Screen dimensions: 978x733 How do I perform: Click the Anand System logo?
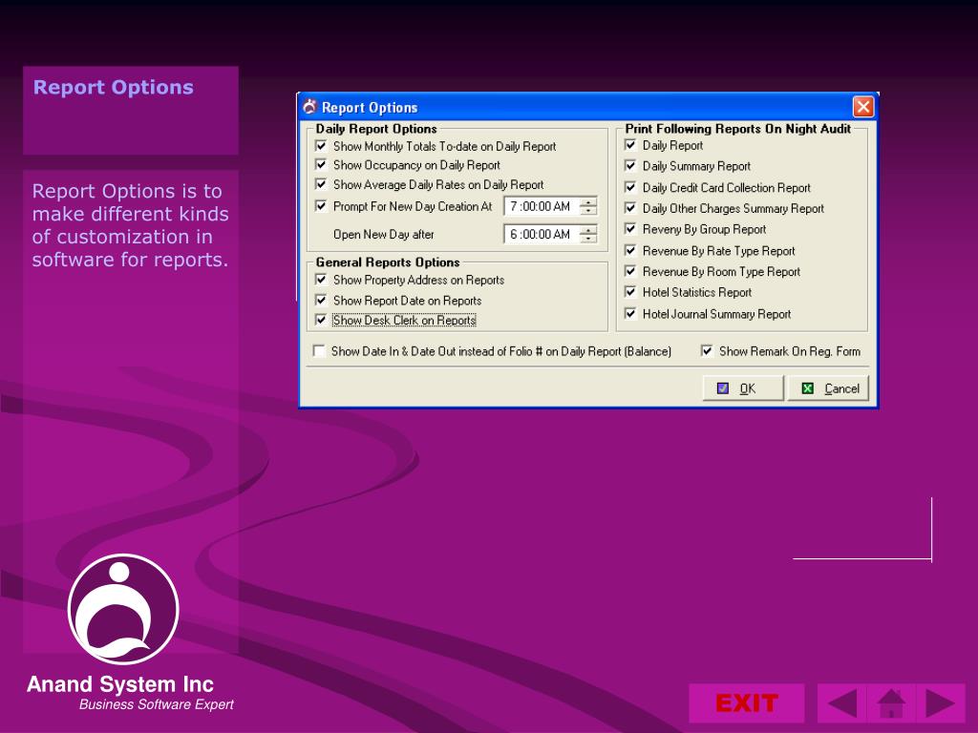123,609
